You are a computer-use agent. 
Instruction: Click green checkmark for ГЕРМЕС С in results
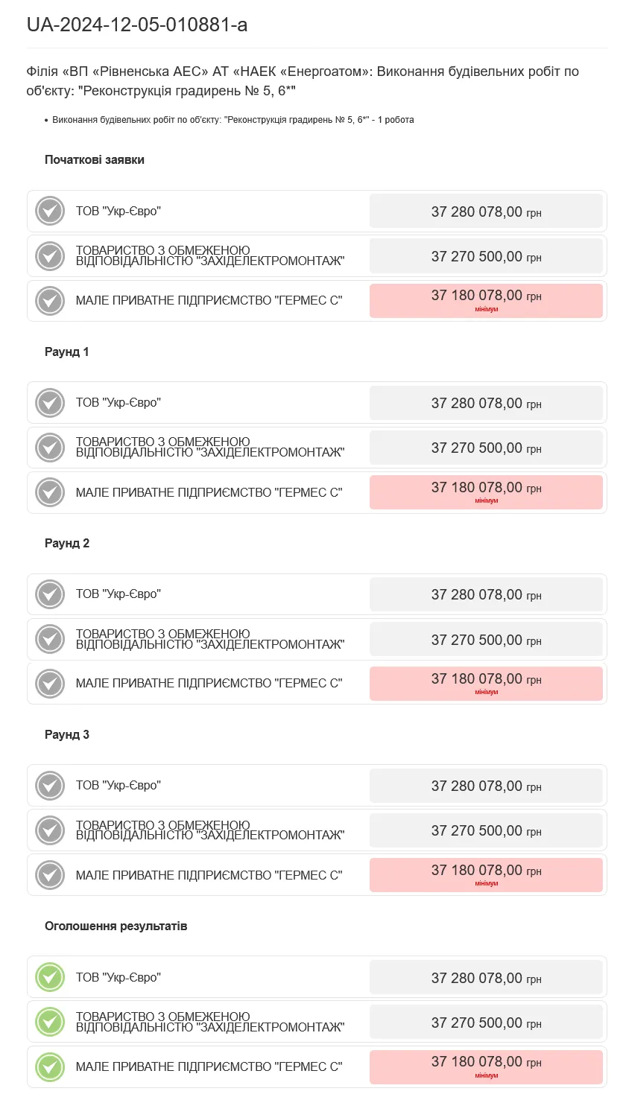coord(50,1067)
